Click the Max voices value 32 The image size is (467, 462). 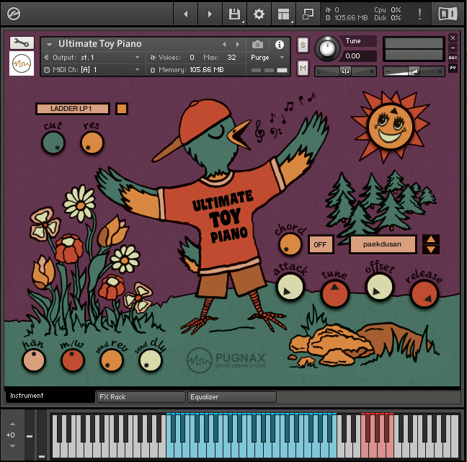click(x=232, y=58)
